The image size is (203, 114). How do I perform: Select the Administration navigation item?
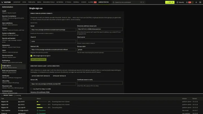tap(103, 2)
